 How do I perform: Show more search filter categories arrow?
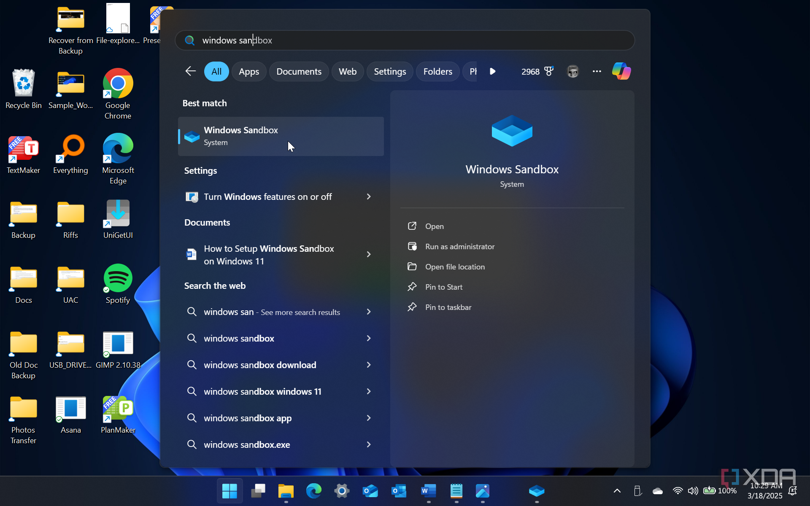[492, 71]
